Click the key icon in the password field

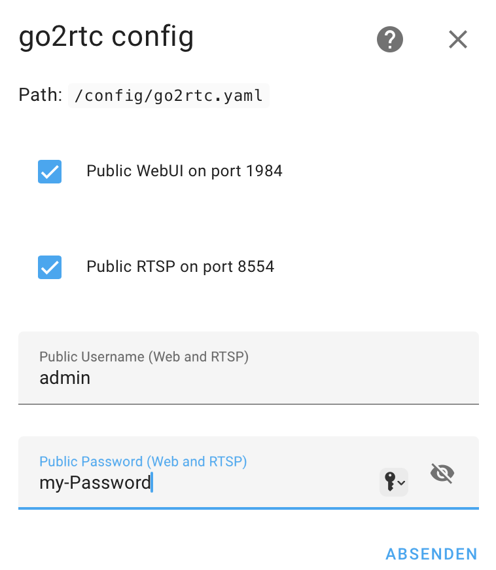pos(389,483)
